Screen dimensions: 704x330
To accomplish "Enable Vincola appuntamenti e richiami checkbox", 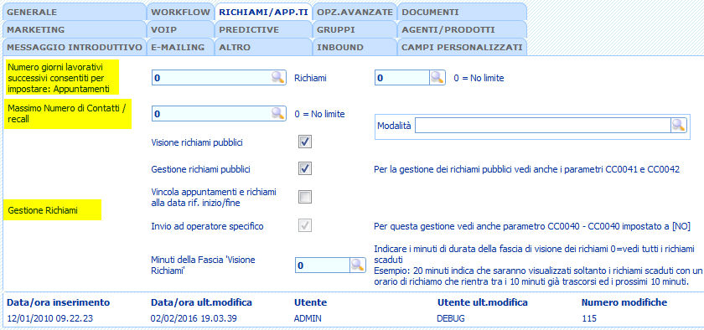I will coord(305,197).
